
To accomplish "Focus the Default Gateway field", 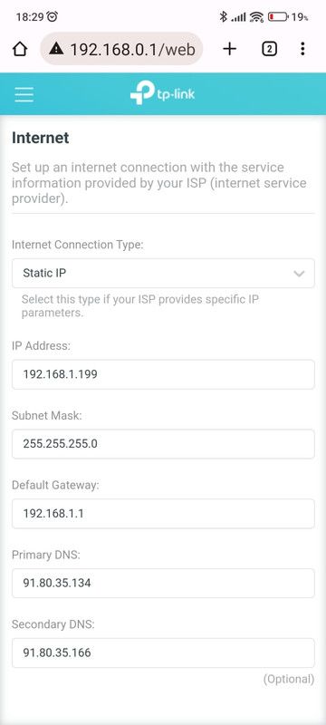I will pyautogui.click(x=163, y=513).
